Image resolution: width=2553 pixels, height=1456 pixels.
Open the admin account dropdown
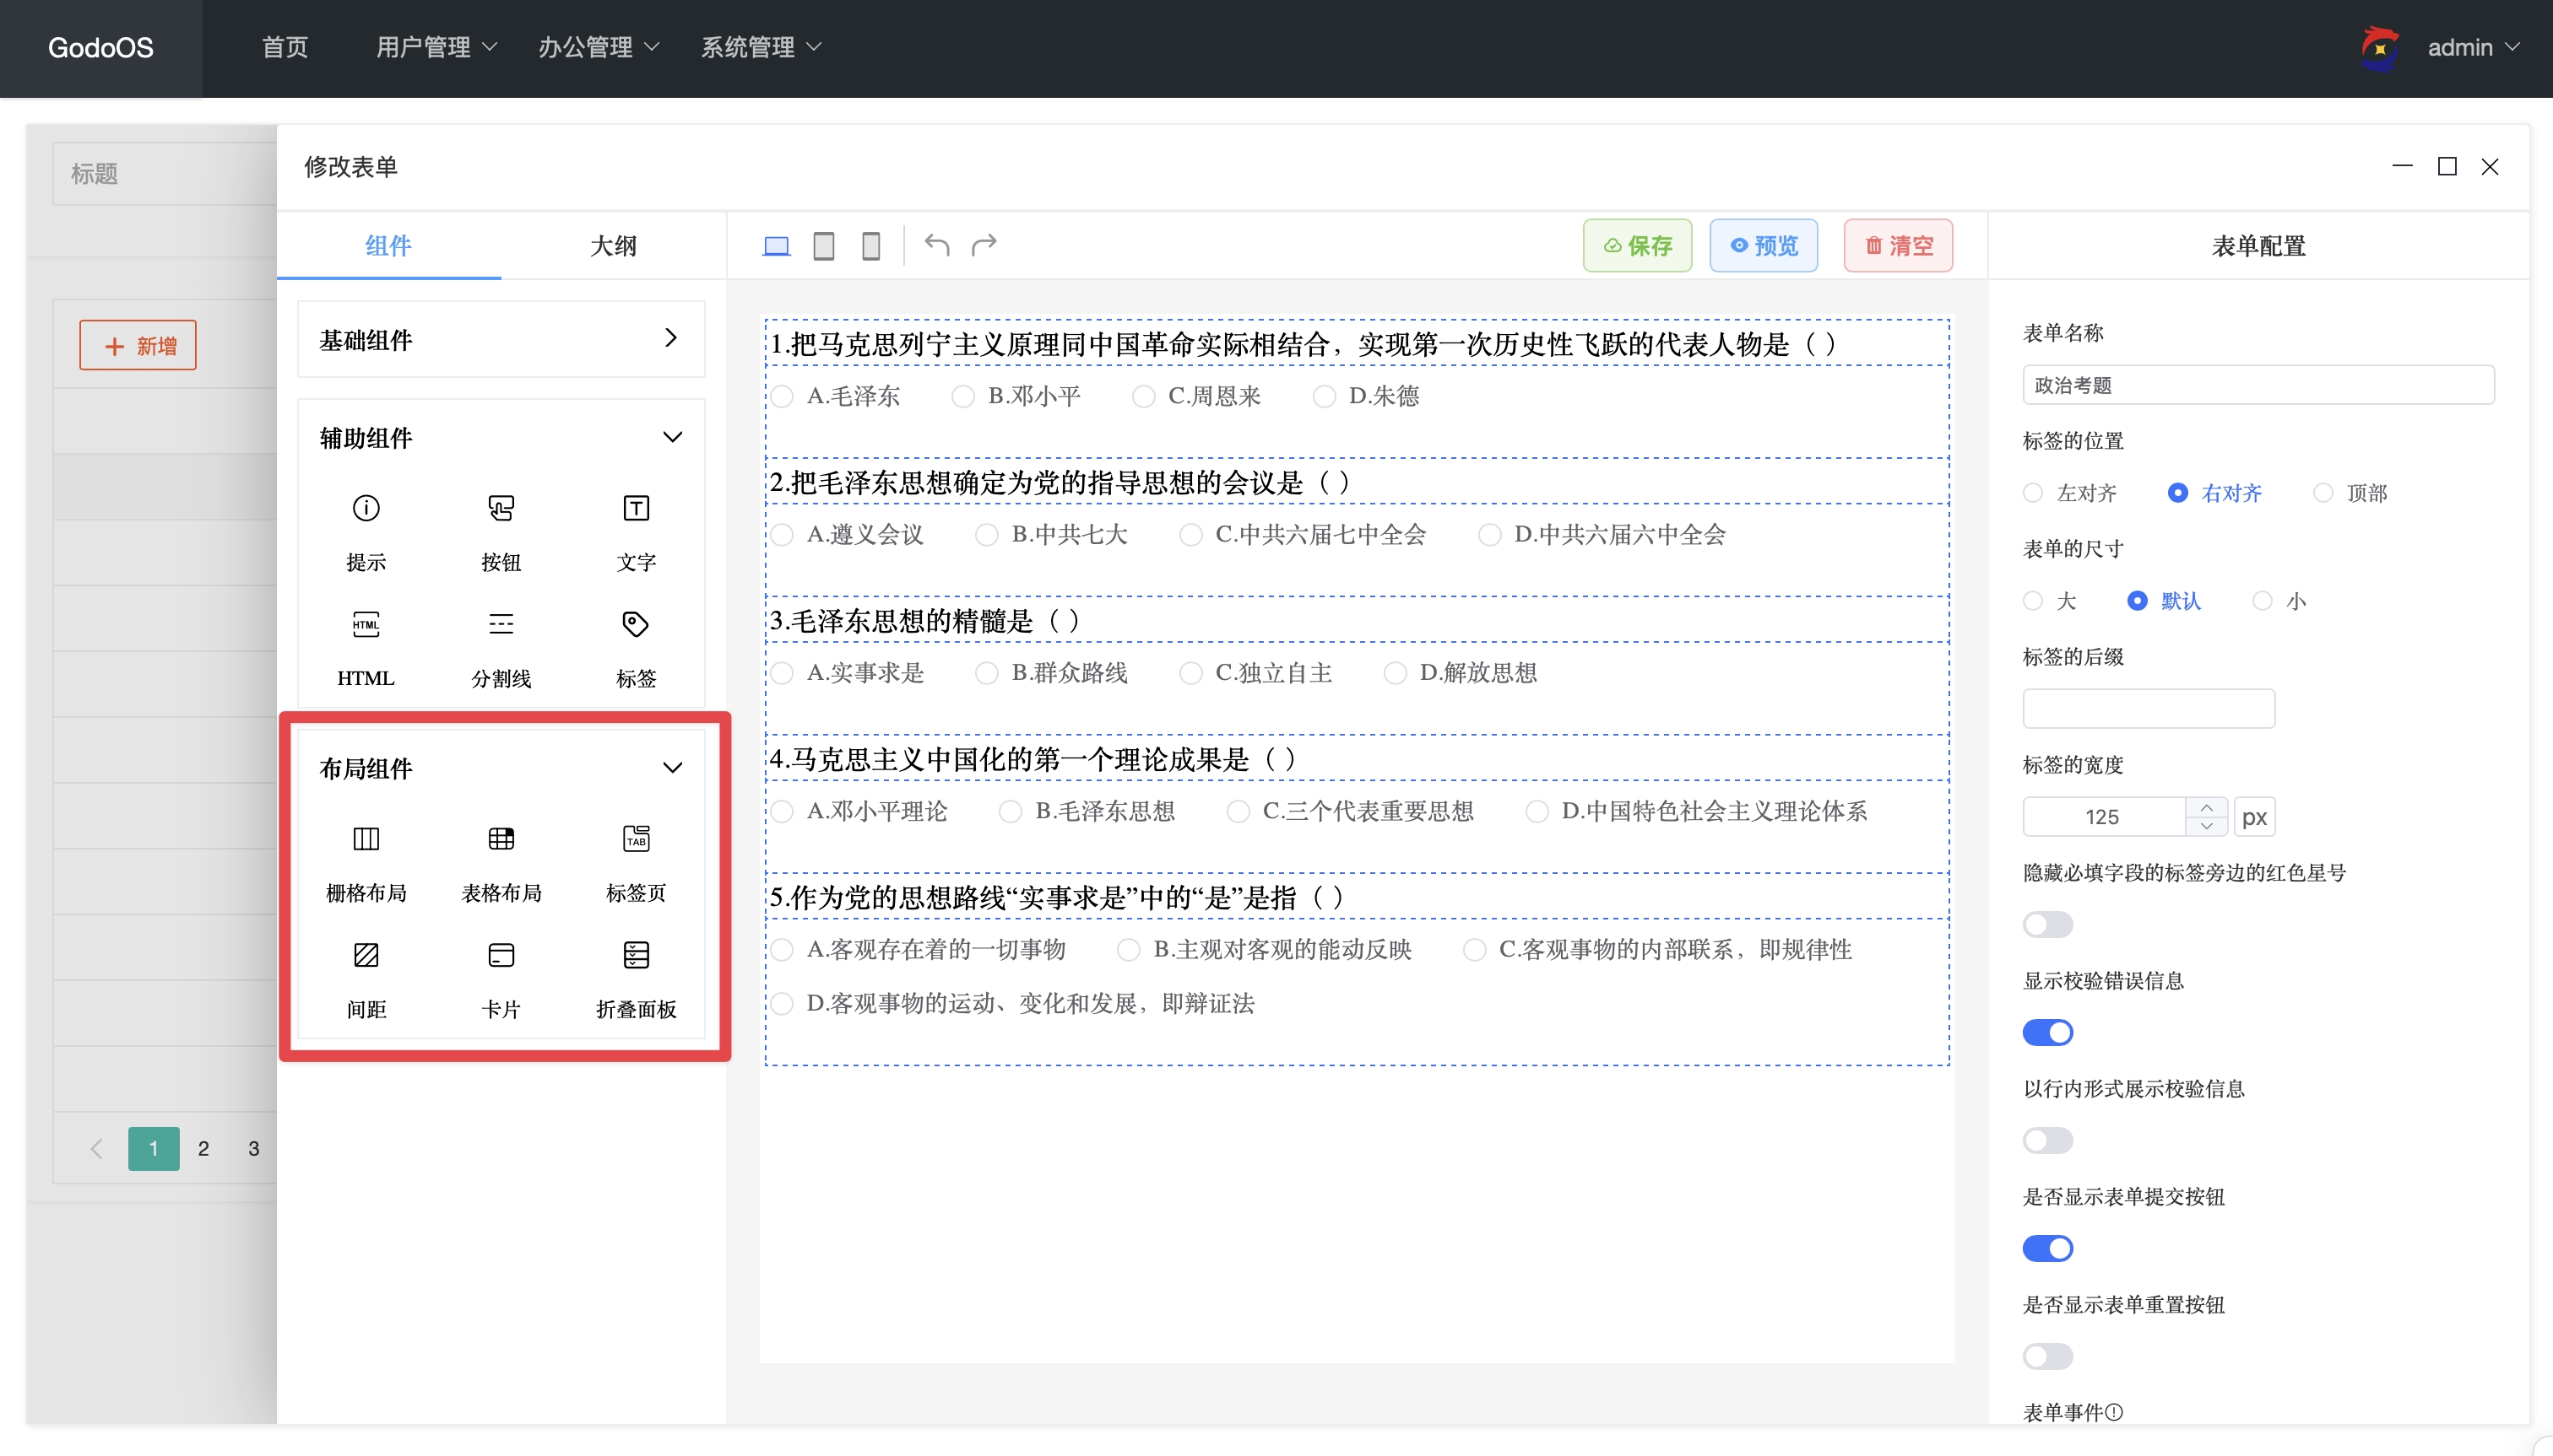click(2474, 47)
